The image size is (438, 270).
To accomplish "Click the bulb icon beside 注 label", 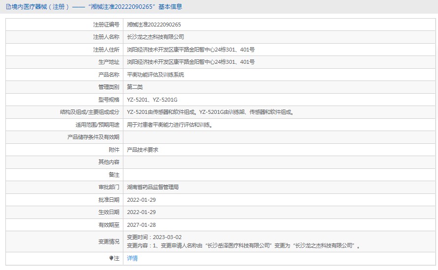I will click(x=111, y=258).
